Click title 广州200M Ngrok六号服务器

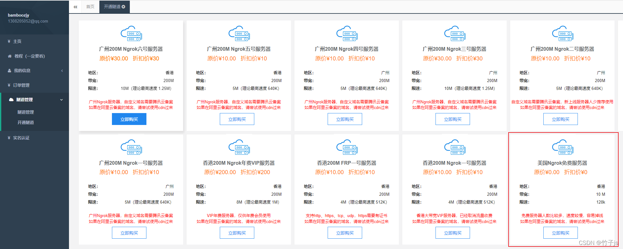(131, 49)
